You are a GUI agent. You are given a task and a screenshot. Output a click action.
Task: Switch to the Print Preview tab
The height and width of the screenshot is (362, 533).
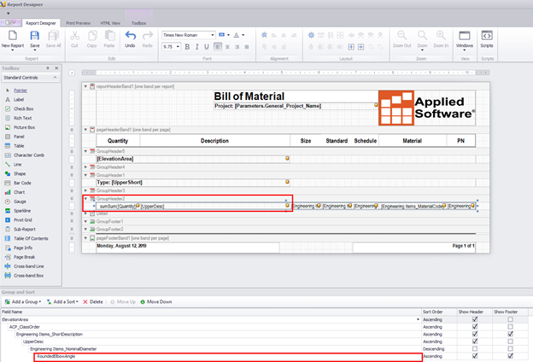point(79,23)
